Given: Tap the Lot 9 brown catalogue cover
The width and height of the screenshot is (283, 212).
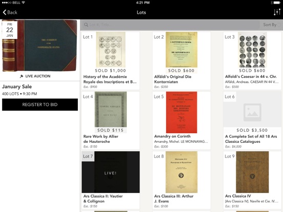Looking at the screenshot, I should pyautogui.click(x=252, y=172).
